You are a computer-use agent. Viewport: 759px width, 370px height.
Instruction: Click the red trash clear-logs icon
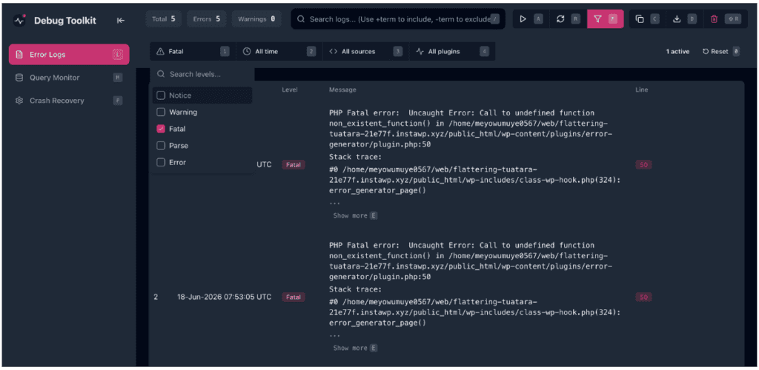pos(714,18)
